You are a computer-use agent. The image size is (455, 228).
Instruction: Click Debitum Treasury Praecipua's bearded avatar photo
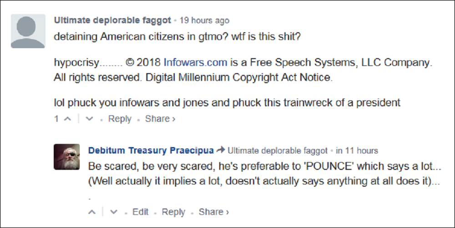(x=67, y=157)
